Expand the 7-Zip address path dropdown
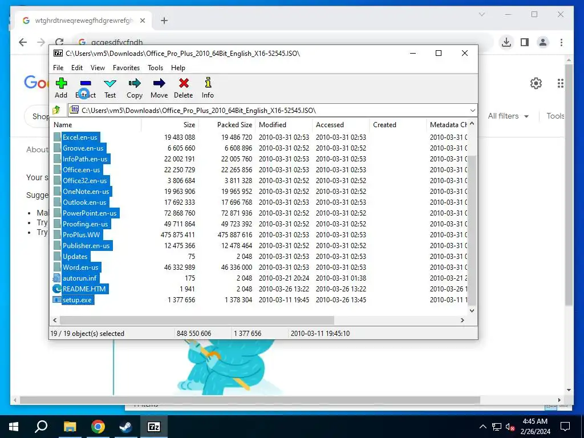584x438 pixels. tap(472, 110)
